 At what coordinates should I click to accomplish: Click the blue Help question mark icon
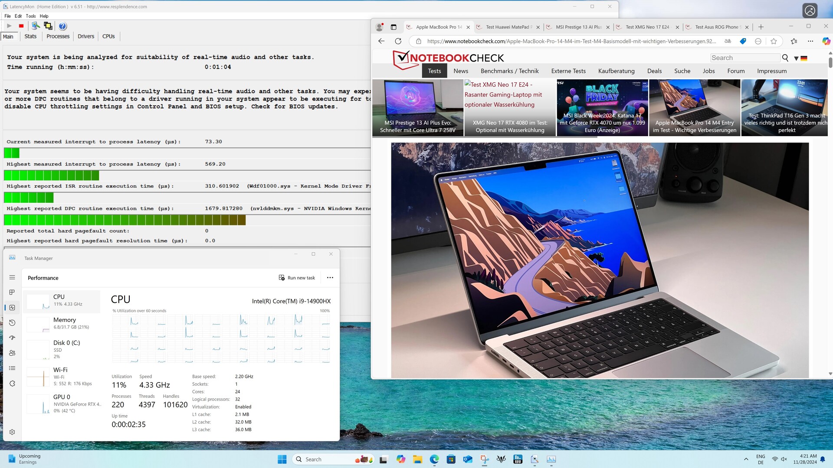pos(62,26)
